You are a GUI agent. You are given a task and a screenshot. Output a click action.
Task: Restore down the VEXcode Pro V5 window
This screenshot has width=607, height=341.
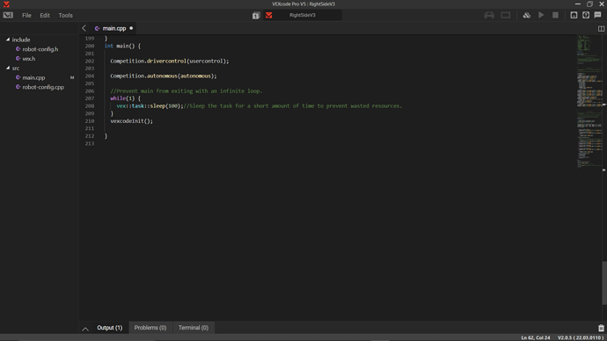coord(589,4)
